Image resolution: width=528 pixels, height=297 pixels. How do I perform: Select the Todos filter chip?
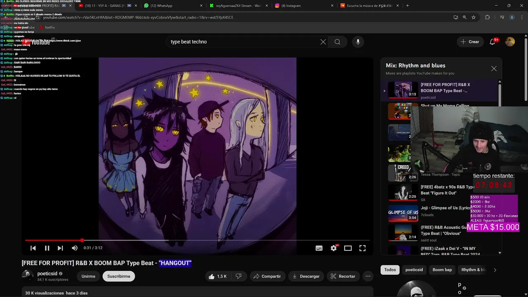click(x=390, y=270)
